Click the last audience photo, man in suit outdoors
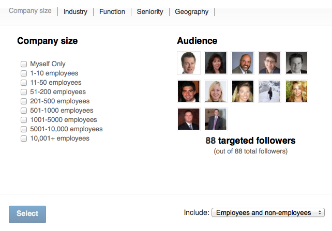Screen dimensions: 332x231 coord(215,119)
